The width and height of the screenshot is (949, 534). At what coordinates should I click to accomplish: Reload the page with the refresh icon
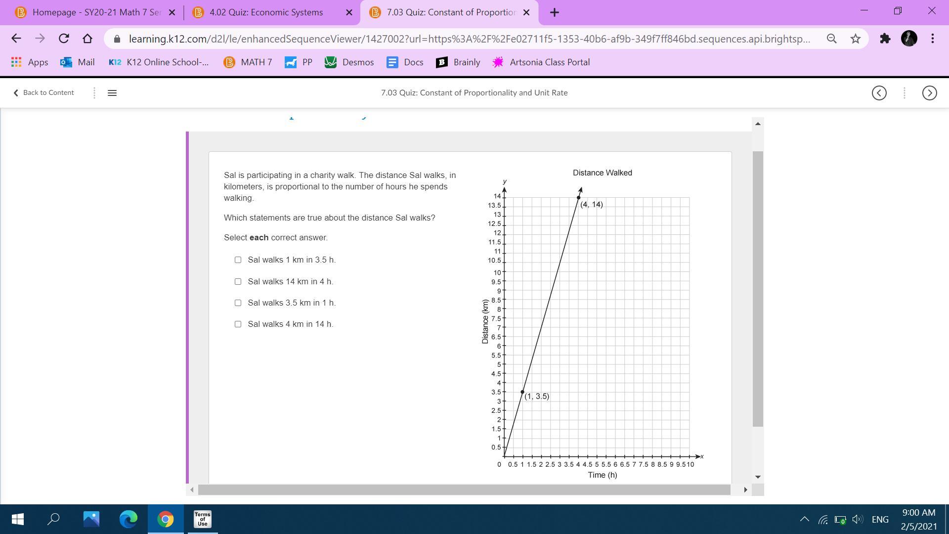tap(64, 39)
